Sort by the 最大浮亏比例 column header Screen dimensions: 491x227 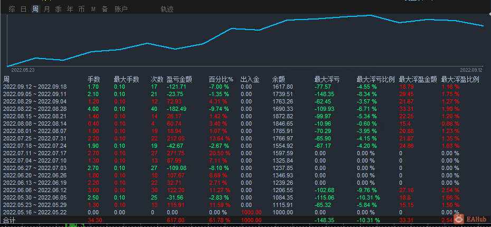375,80
